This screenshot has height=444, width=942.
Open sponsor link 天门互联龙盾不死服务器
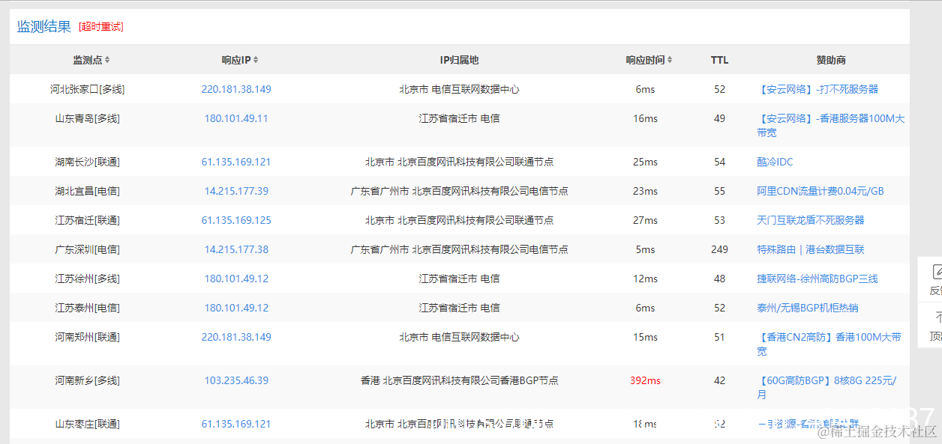click(x=811, y=220)
